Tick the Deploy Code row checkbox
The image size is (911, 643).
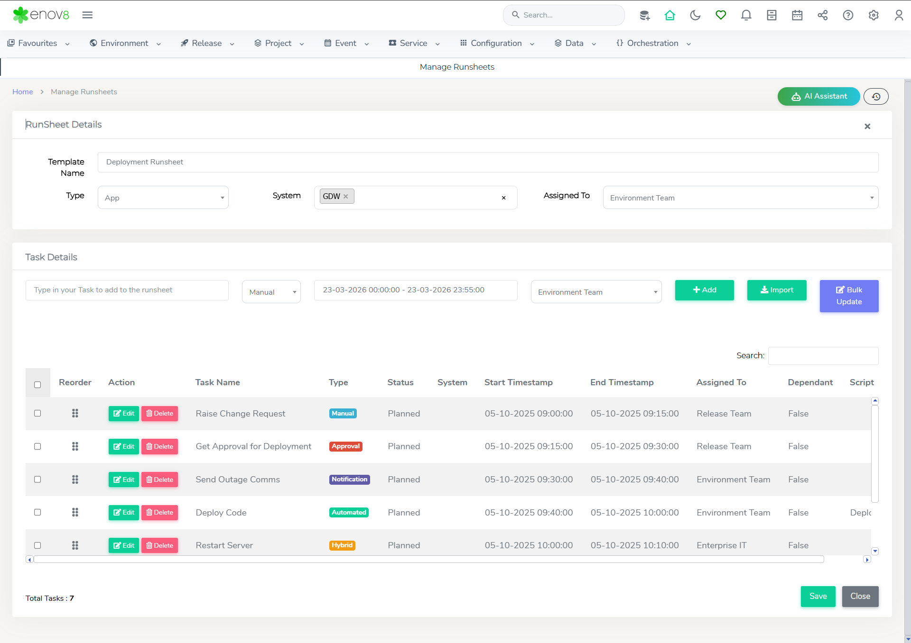(x=37, y=512)
